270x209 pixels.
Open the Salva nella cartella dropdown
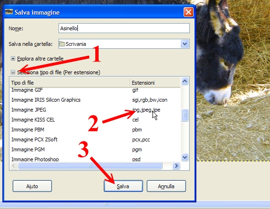pyautogui.click(x=185, y=44)
